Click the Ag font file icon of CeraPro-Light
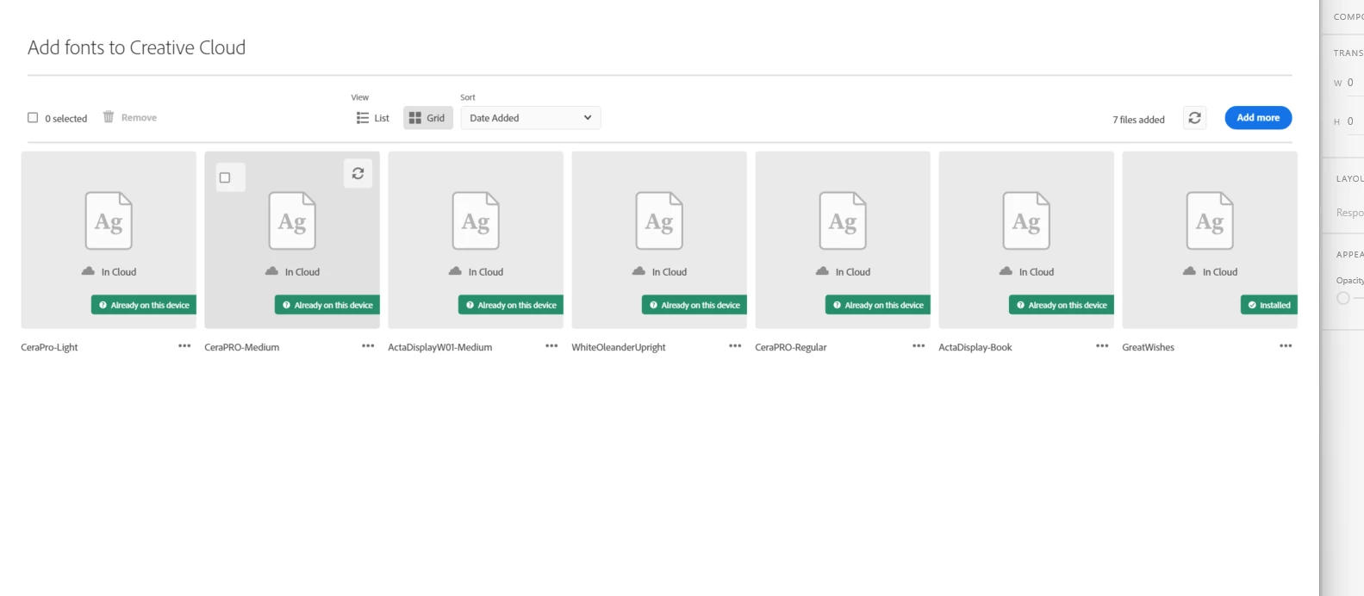Image resolution: width=1364 pixels, height=596 pixels. [x=109, y=220]
